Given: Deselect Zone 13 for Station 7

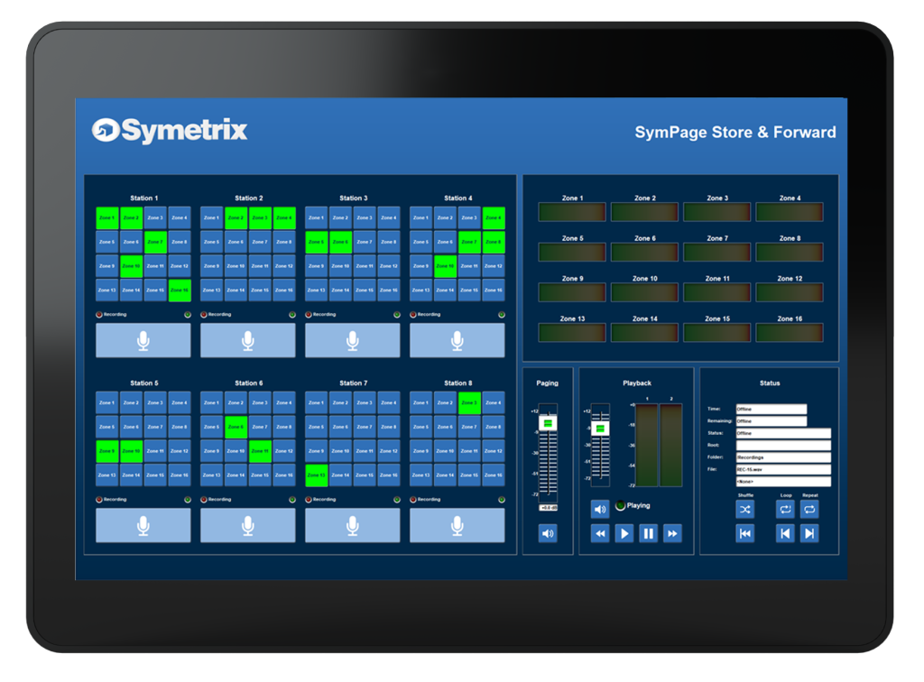Looking at the screenshot, I should (x=317, y=475).
